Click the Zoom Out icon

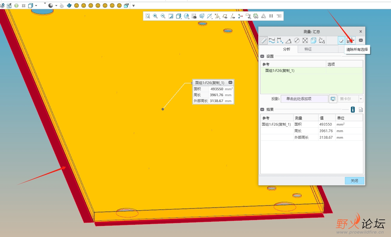pos(163,16)
